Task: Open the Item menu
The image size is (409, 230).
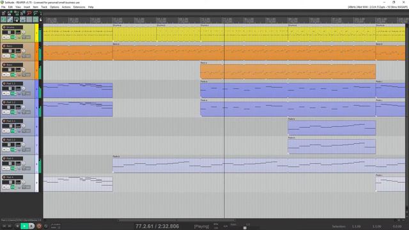Action: 36,7
